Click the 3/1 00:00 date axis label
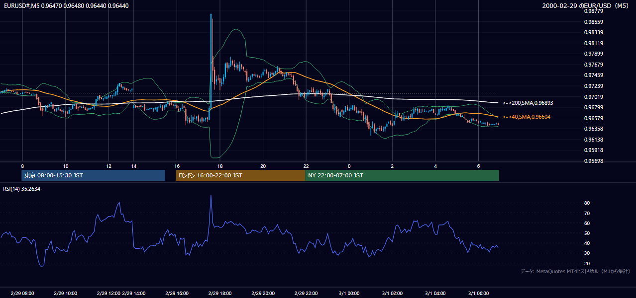 point(349,294)
